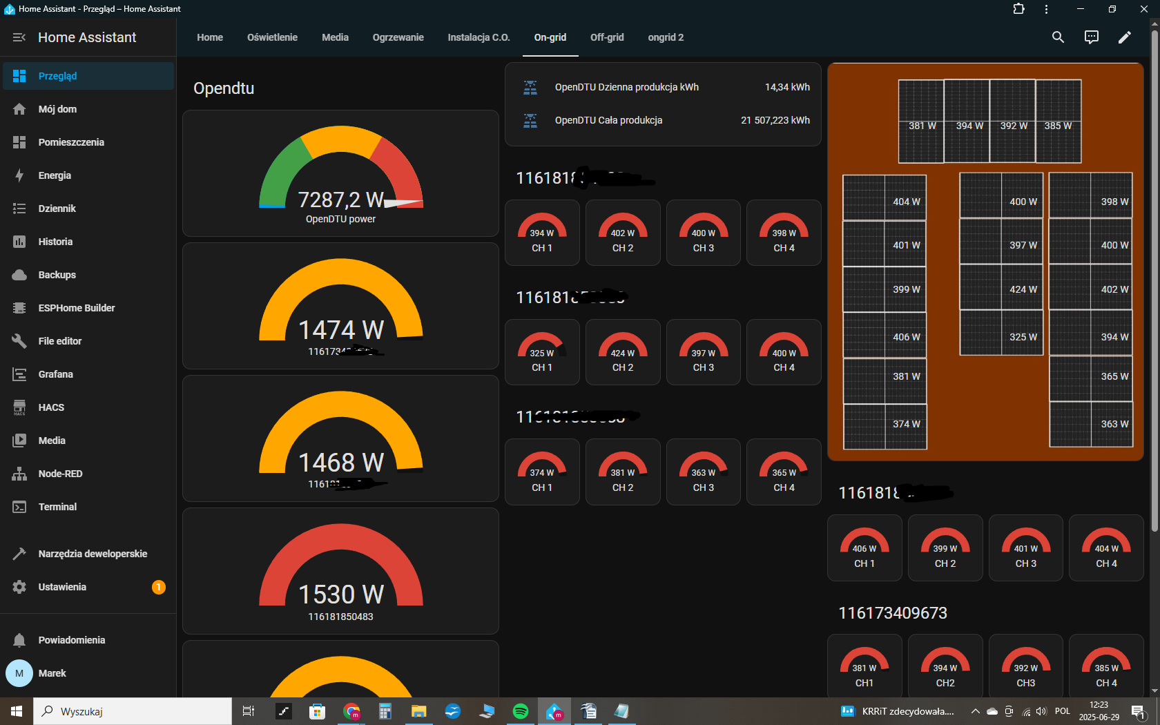Viewport: 1160px width, 725px height.
Task: Open Narzędzia deweloperskie in sidebar
Action: [88, 554]
